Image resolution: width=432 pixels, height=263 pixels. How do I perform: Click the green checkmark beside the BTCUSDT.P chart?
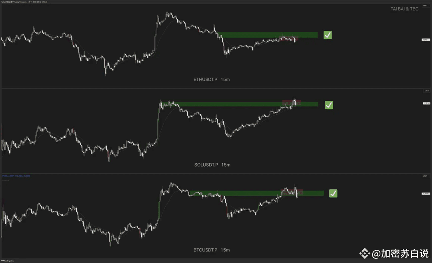(x=333, y=193)
